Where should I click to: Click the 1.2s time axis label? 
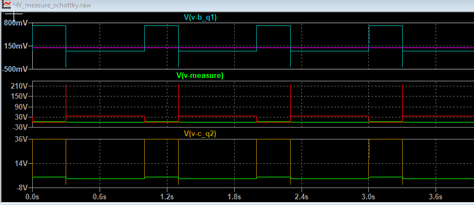point(167,197)
